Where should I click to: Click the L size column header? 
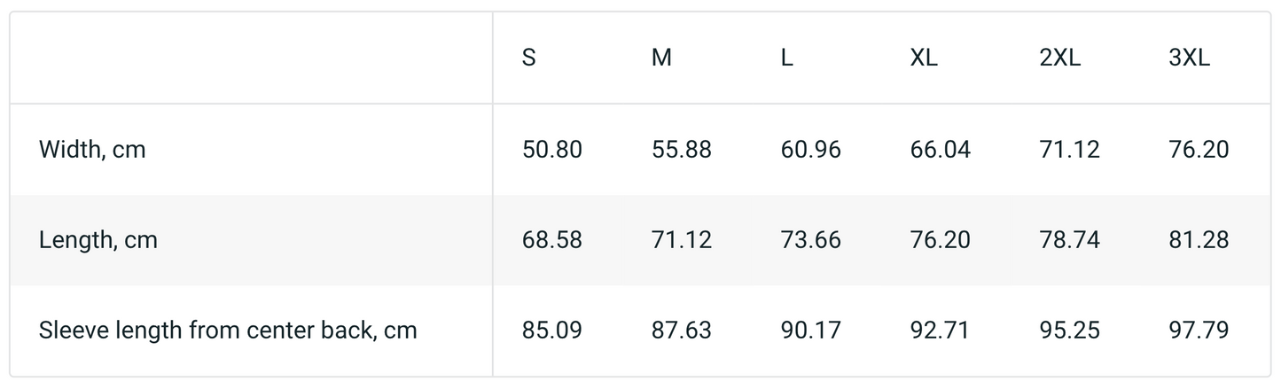coord(787,58)
